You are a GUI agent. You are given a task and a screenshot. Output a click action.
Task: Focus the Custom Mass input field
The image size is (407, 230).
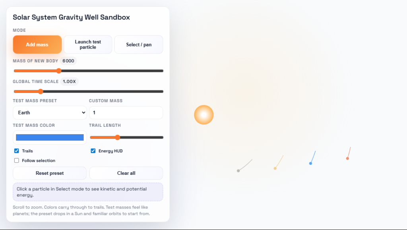[x=126, y=112]
